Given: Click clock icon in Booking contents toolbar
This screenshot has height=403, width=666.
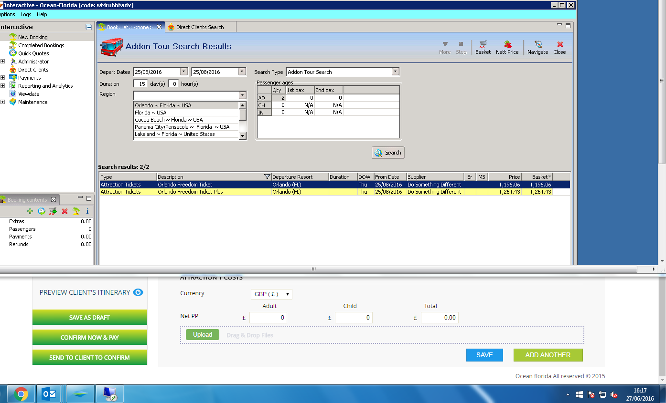Looking at the screenshot, I should [42, 211].
